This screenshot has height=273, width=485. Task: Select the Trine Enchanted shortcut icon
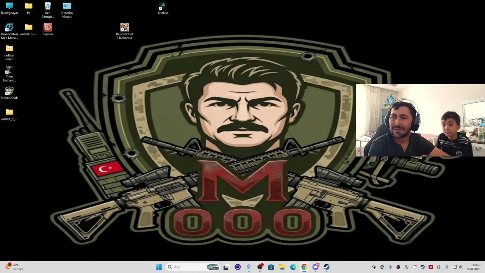(9, 74)
